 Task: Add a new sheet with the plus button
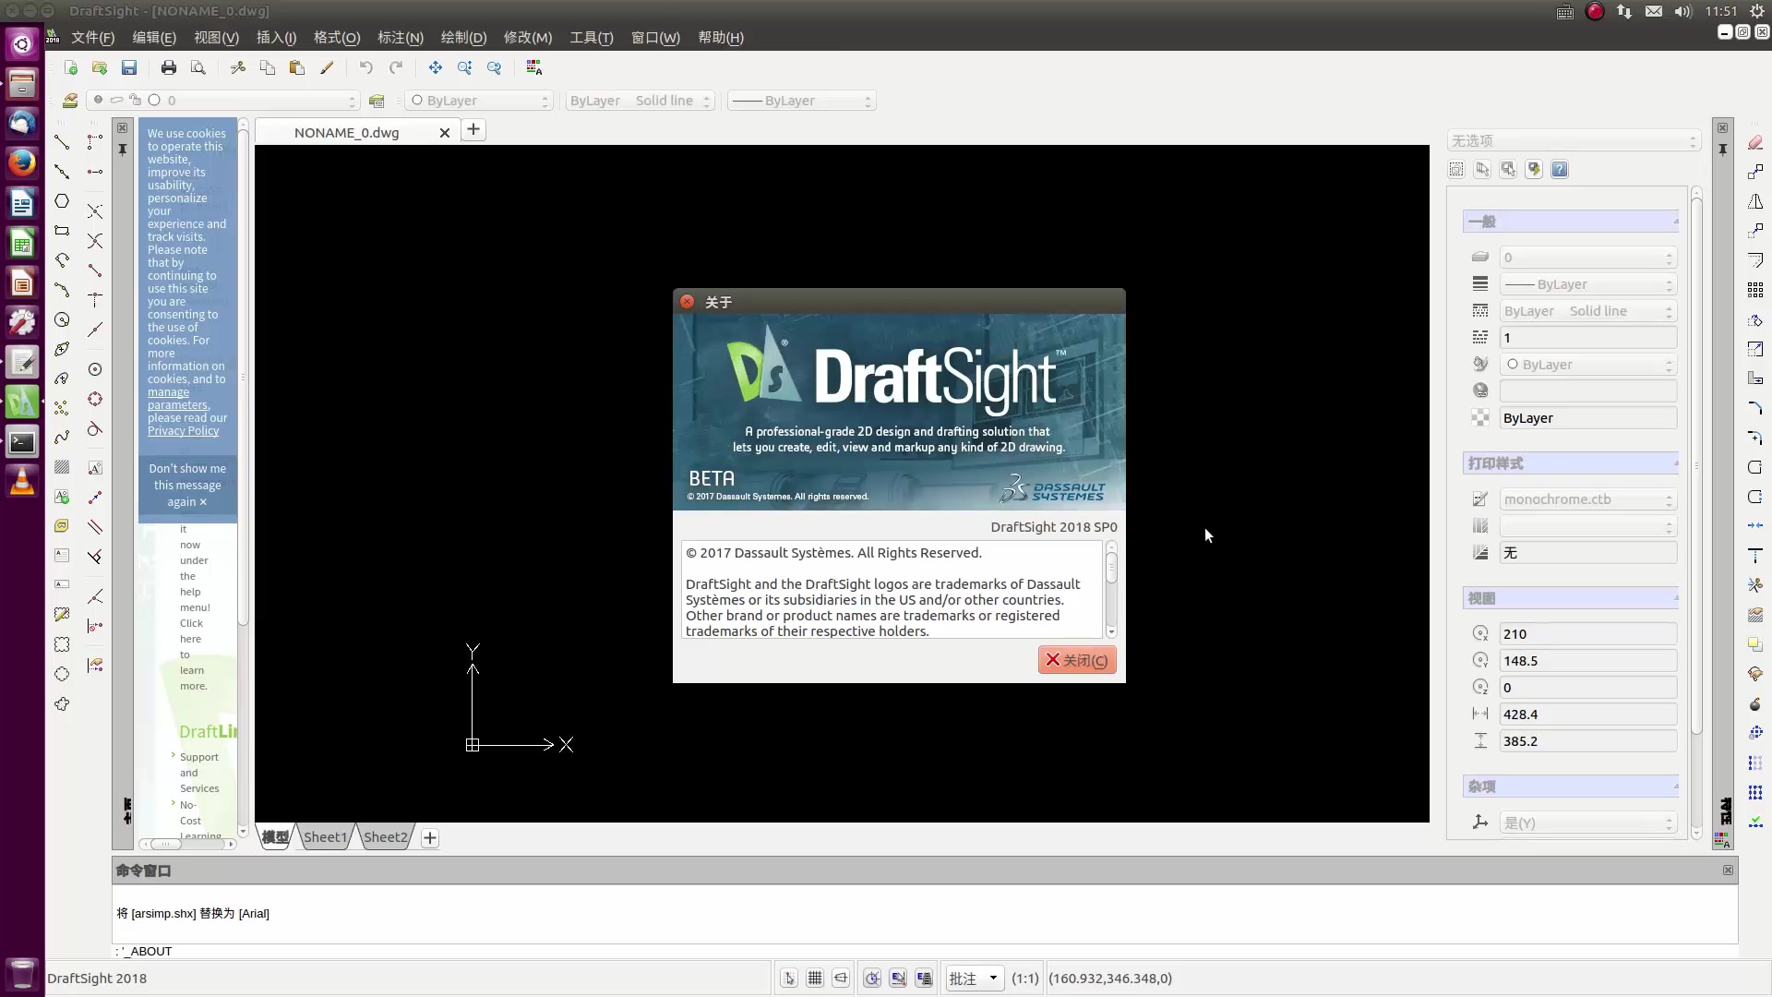click(x=430, y=838)
